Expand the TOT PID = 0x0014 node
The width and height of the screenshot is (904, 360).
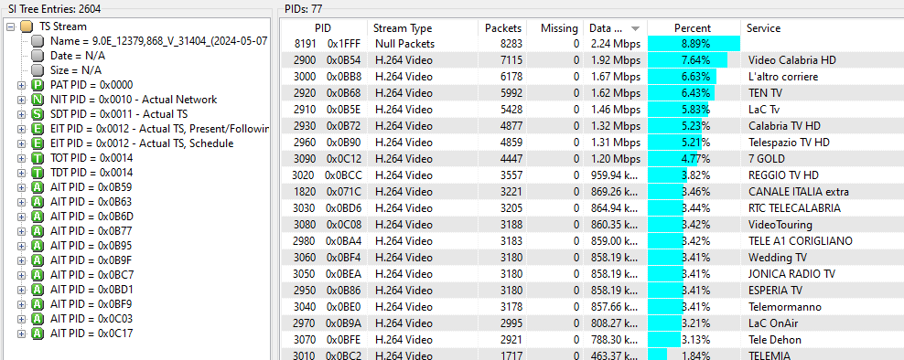coord(22,158)
